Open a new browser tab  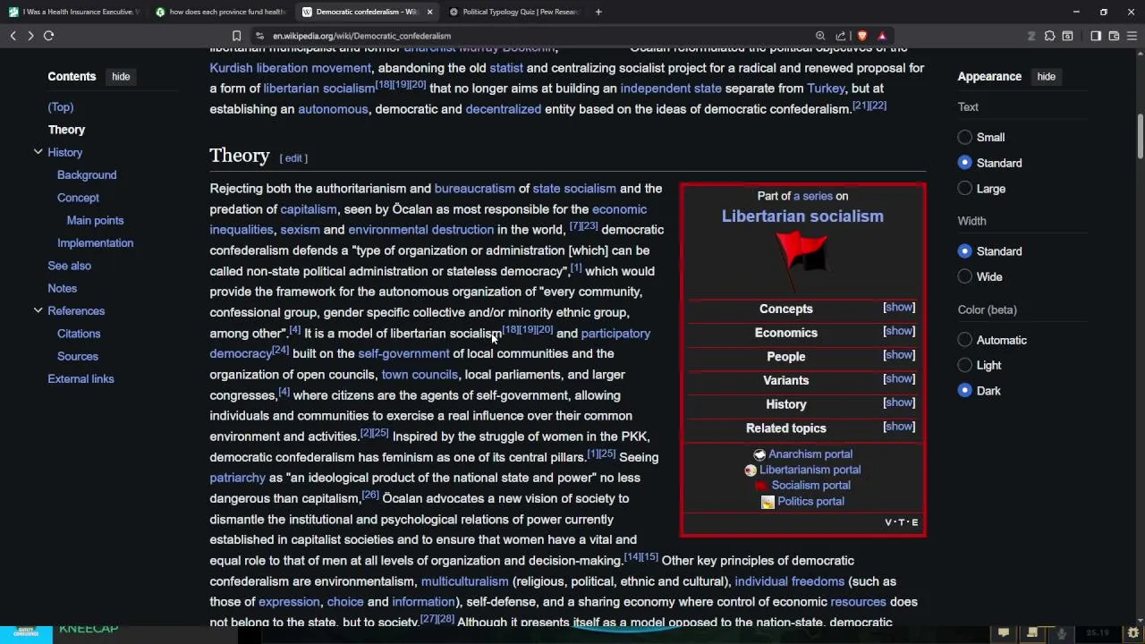coord(598,12)
